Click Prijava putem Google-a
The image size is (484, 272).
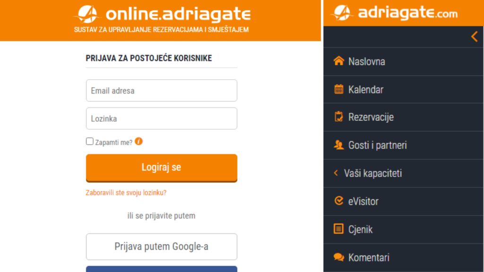161,246
